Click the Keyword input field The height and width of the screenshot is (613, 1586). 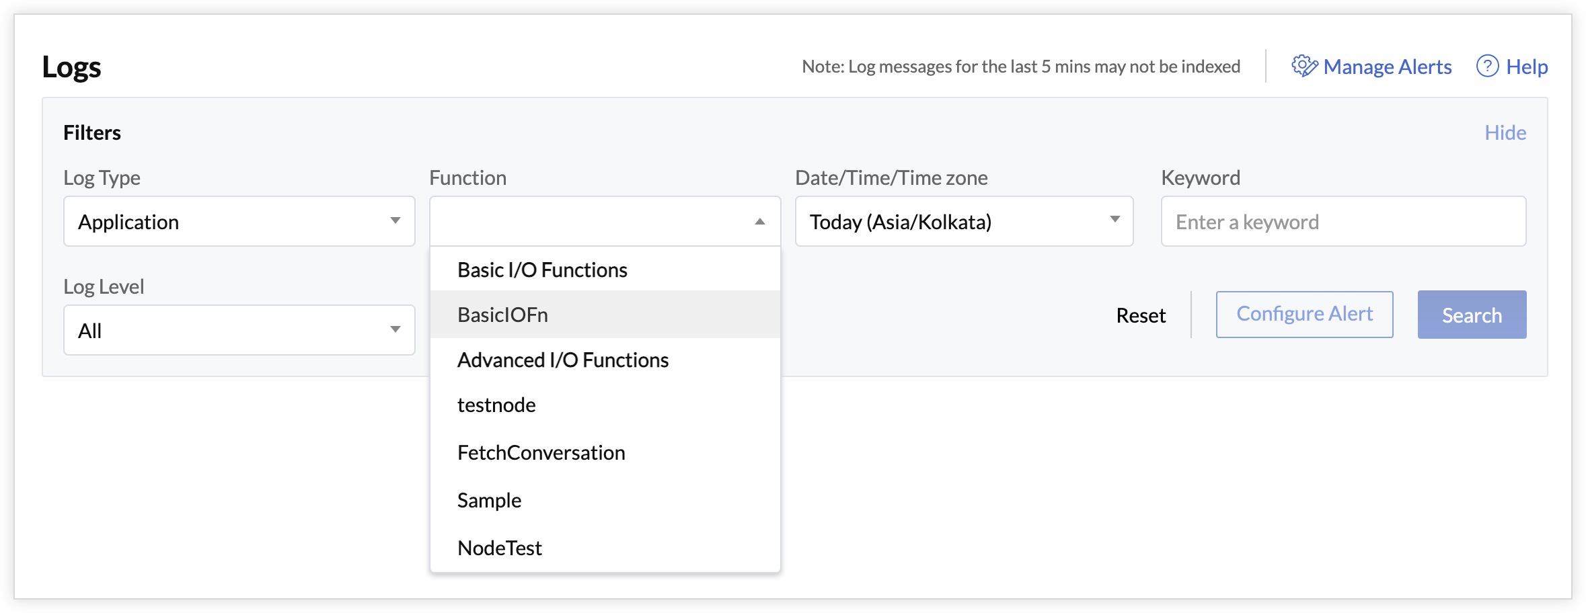[x=1343, y=221]
